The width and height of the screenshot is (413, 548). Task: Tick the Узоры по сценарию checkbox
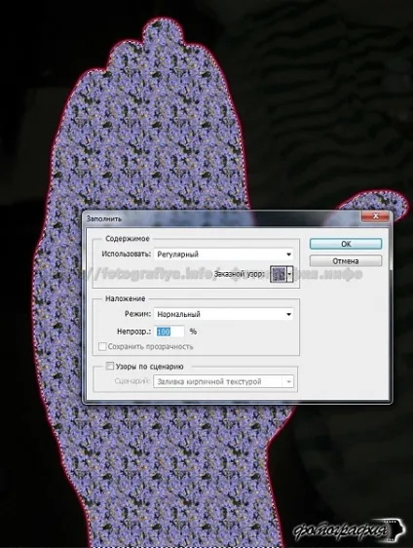tap(110, 366)
